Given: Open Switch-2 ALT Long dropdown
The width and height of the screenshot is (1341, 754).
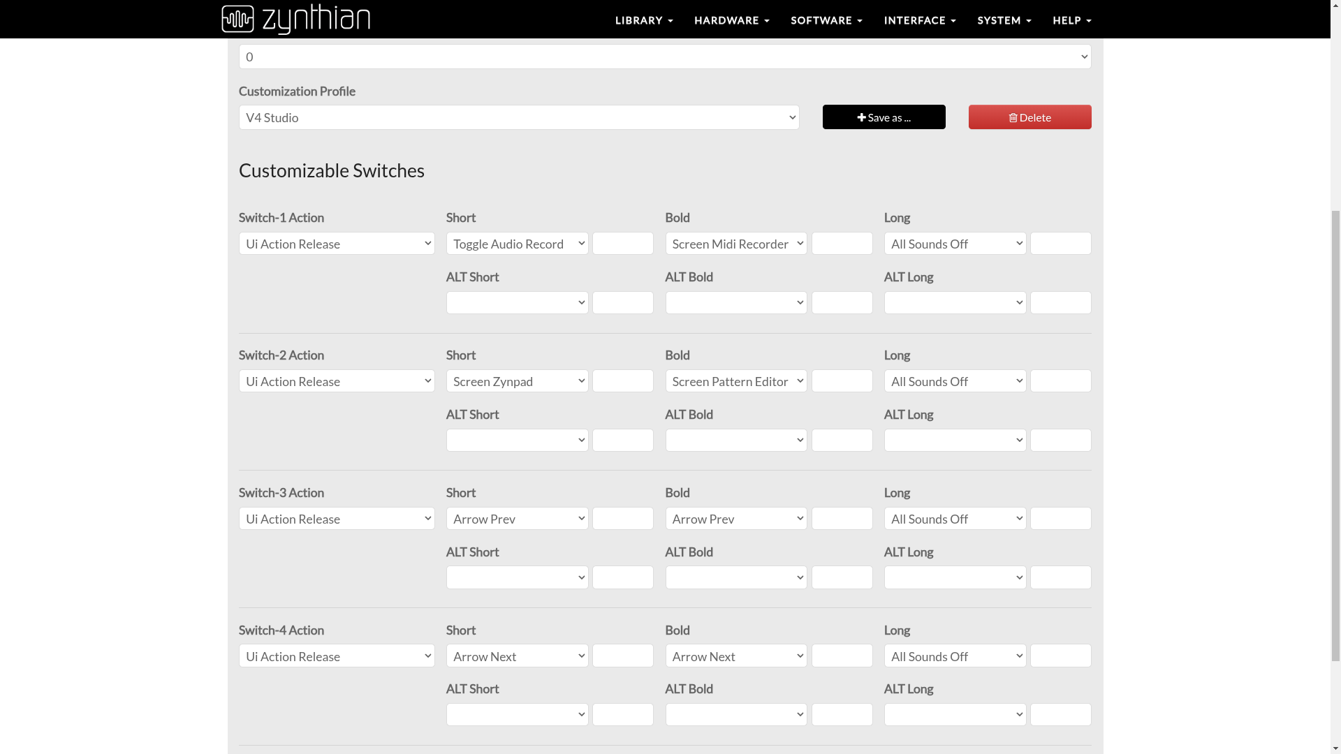Looking at the screenshot, I should (x=955, y=441).
